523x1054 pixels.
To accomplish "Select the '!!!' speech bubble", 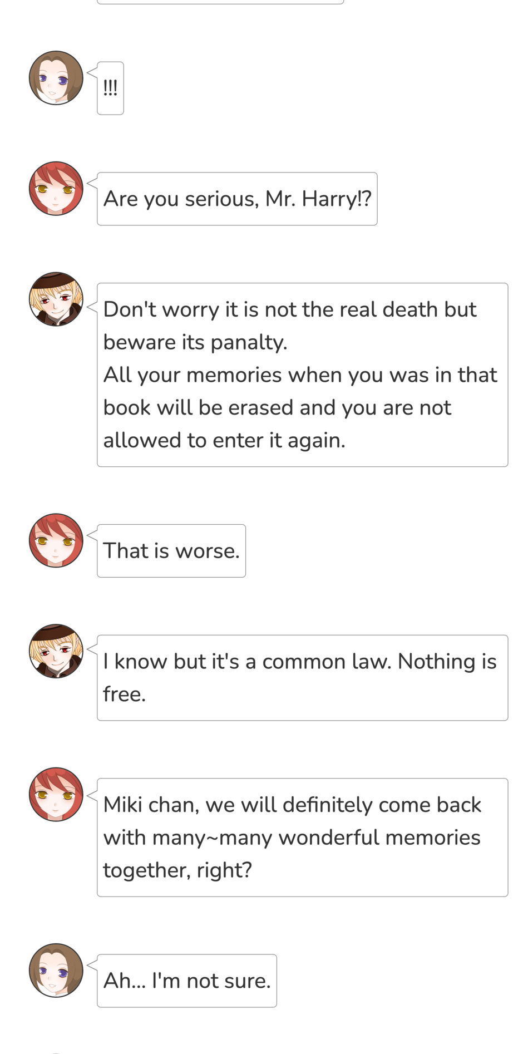I will point(110,88).
